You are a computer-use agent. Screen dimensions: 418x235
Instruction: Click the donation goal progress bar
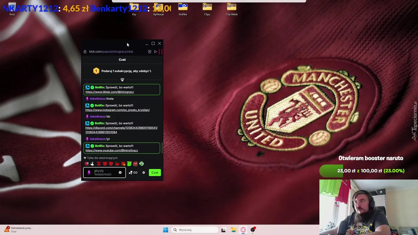click(x=362, y=171)
